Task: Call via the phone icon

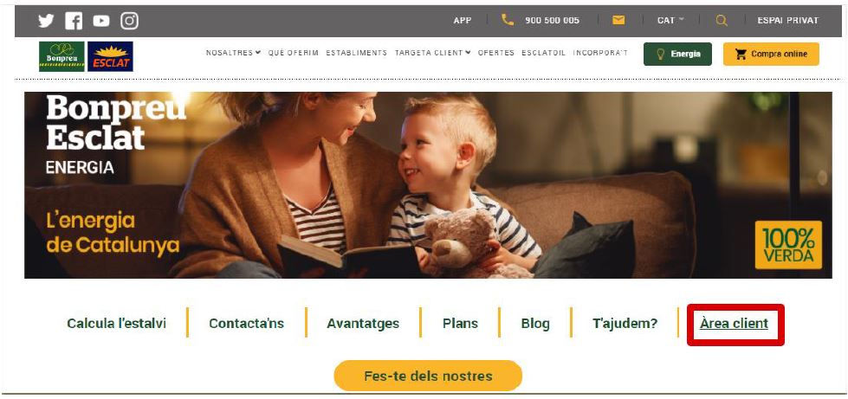Action: tap(508, 20)
